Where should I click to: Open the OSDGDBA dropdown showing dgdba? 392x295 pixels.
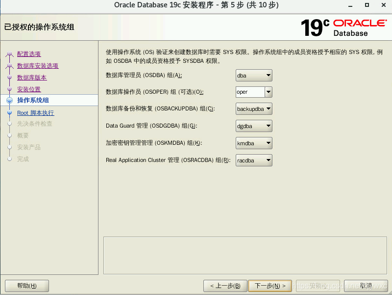pos(254,126)
